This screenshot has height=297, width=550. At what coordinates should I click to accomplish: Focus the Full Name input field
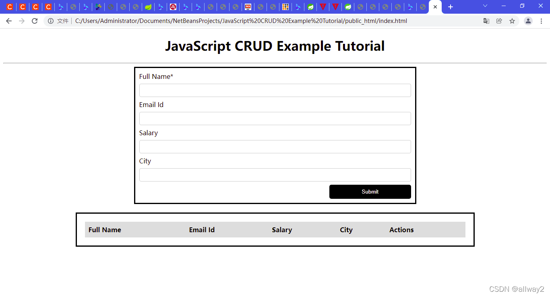pyautogui.click(x=275, y=90)
